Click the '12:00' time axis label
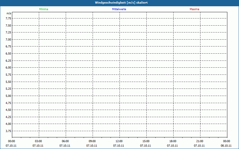239x149 pixels. click(119, 141)
